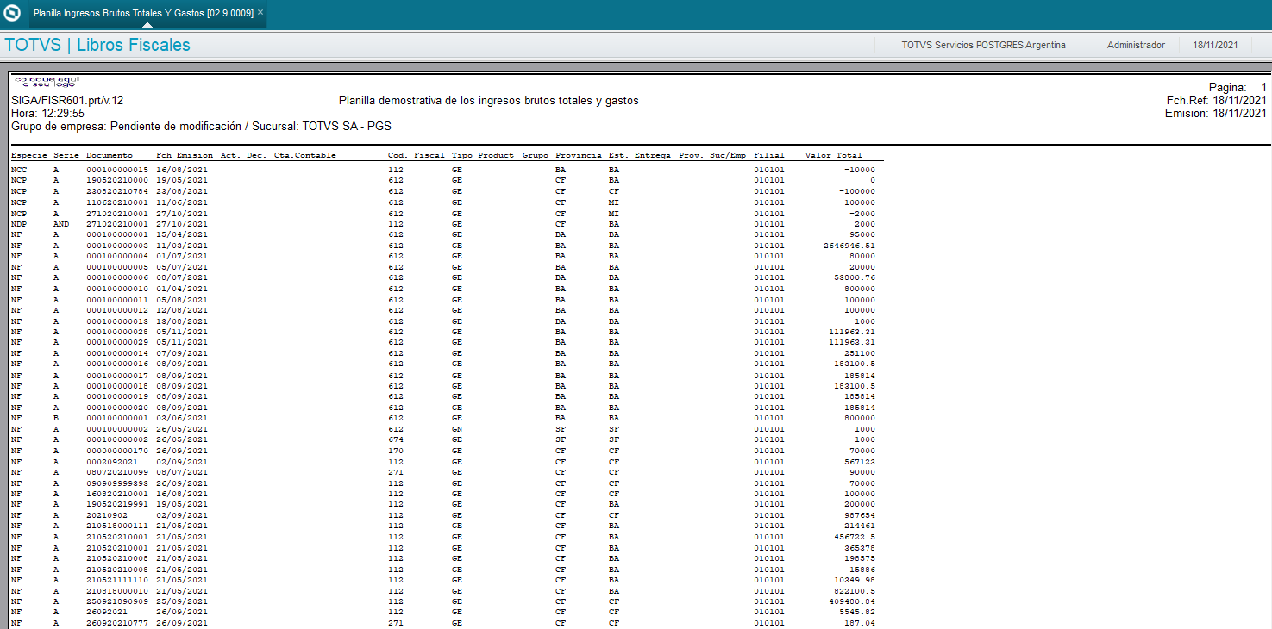1272x629 pixels.
Task: Click the fiscal code 674 cell
Action: click(x=396, y=439)
